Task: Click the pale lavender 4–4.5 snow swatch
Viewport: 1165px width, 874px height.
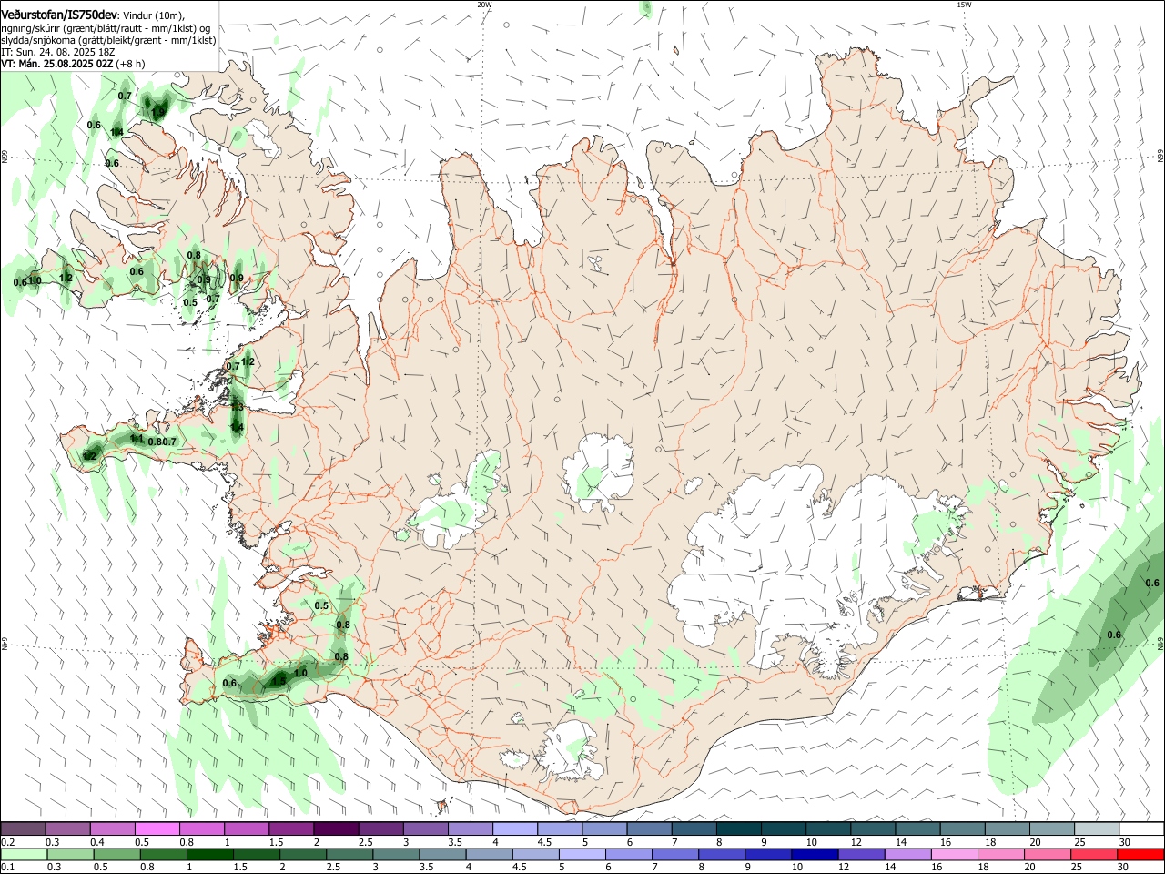Action: click(x=515, y=828)
